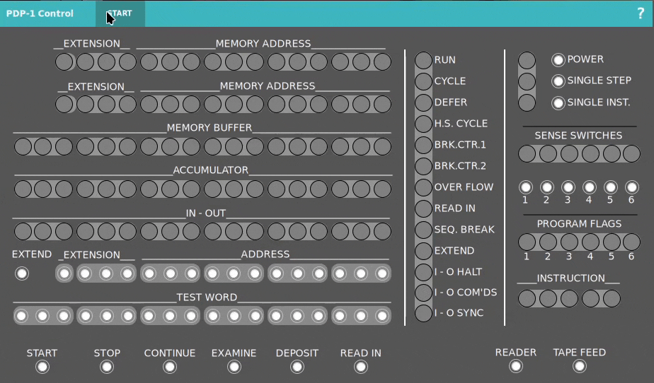This screenshot has height=383, width=654.
Task: Click the BRK.CTR.1 indicator lamp
Action: (423, 145)
